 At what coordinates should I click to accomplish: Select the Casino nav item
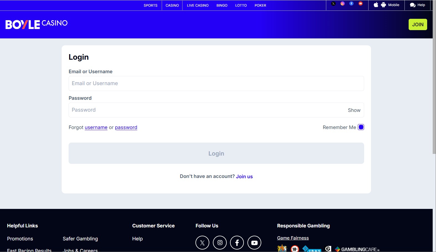coord(172,6)
